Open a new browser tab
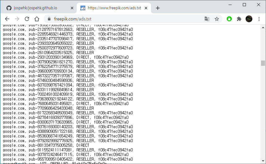This screenshot has height=164, width=266. (x=158, y=8)
